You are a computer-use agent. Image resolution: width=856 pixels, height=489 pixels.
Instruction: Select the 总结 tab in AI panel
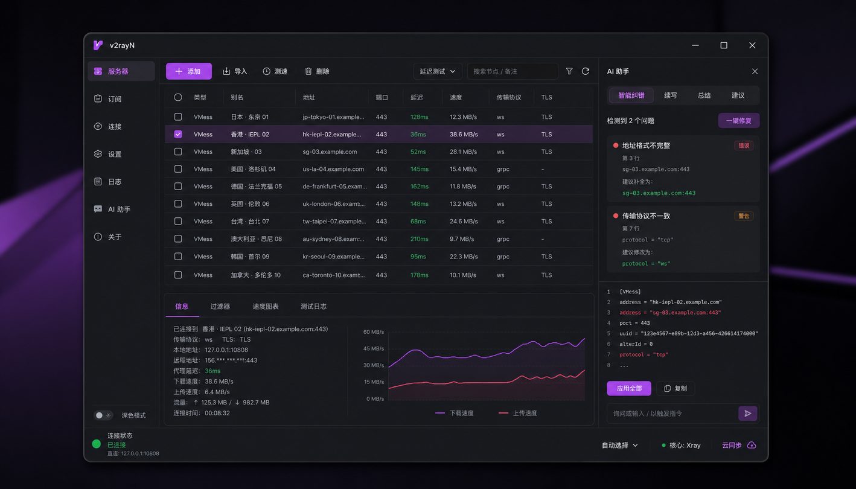(x=704, y=95)
